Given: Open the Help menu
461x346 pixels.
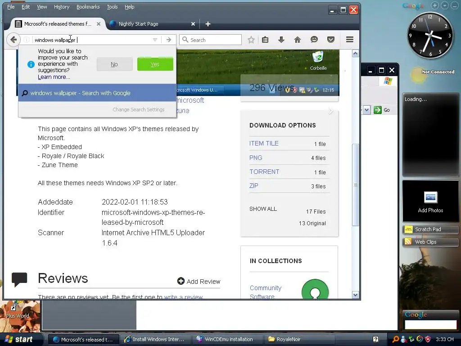Looking at the screenshot, I should (x=129, y=7).
